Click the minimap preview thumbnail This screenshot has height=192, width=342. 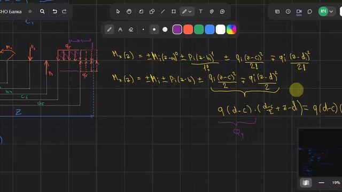tap(320, 153)
